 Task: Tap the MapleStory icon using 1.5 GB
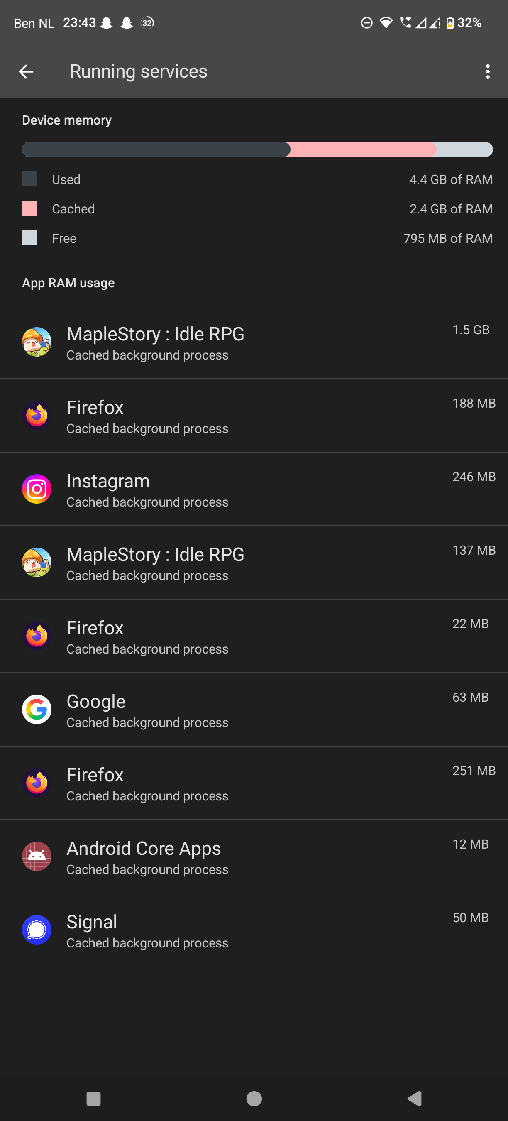(x=37, y=342)
